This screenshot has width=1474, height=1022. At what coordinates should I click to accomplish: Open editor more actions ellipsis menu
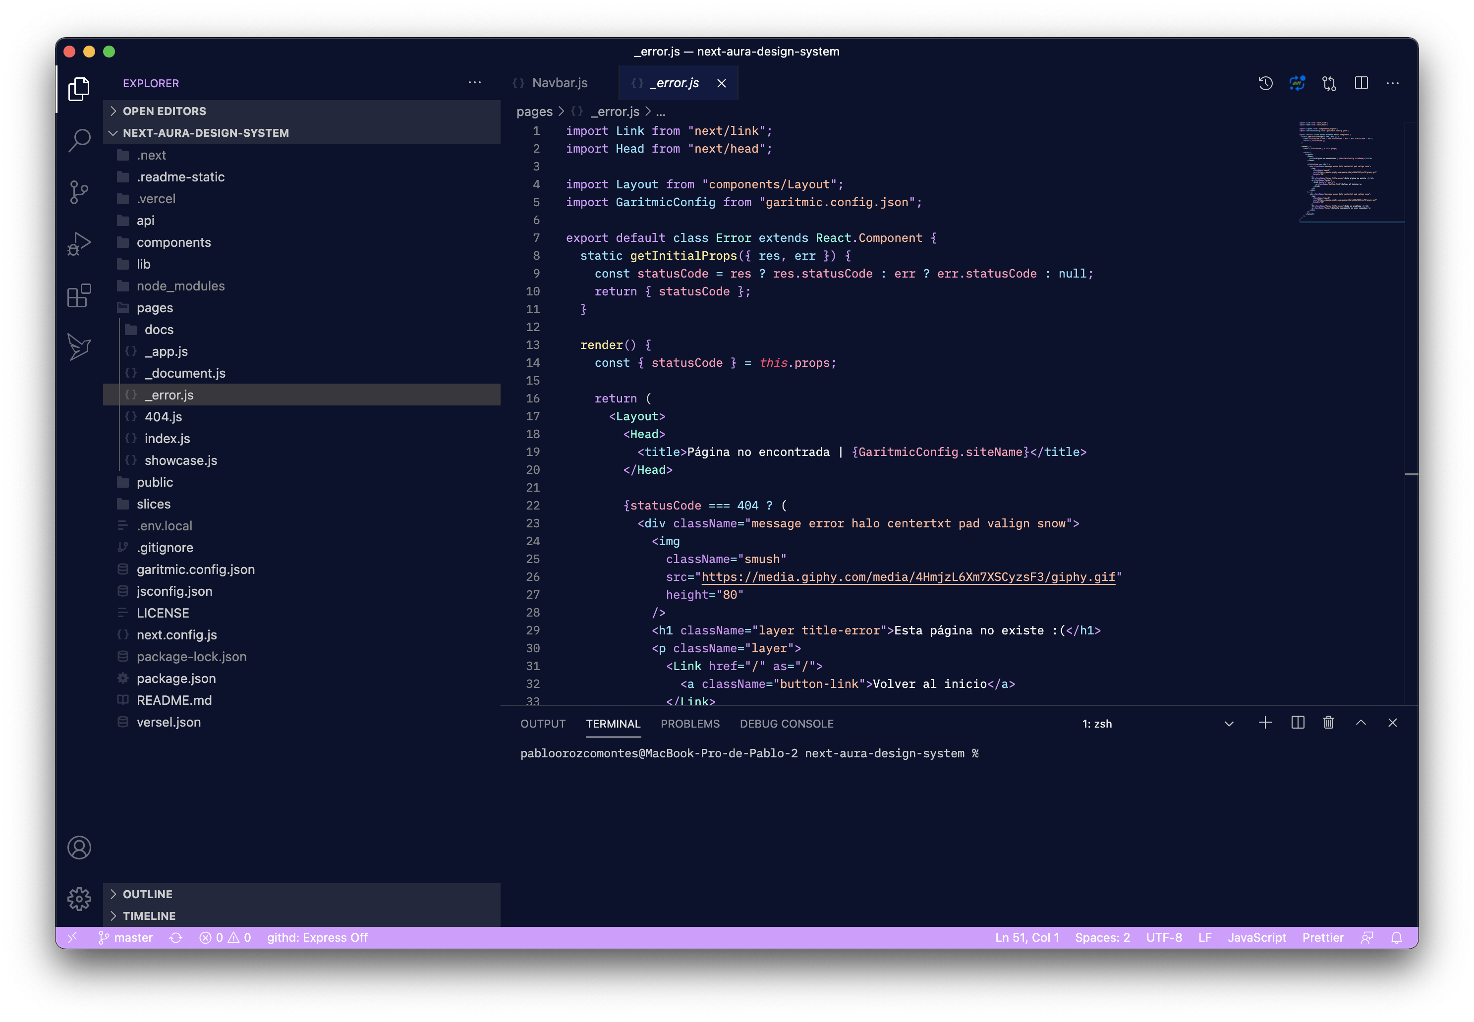[x=1393, y=83]
